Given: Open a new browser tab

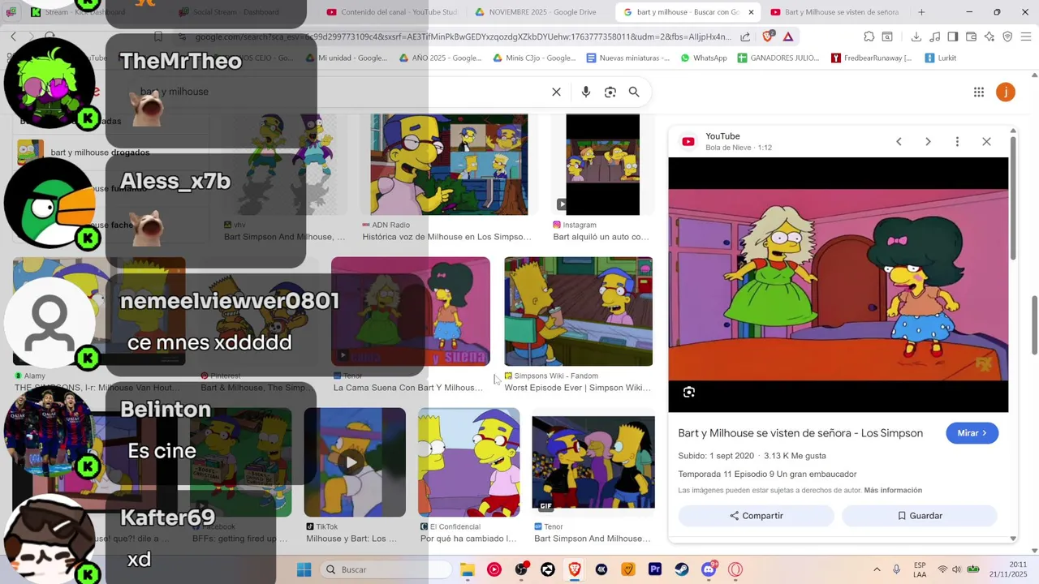Looking at the screenshot, I should (921, 12).
